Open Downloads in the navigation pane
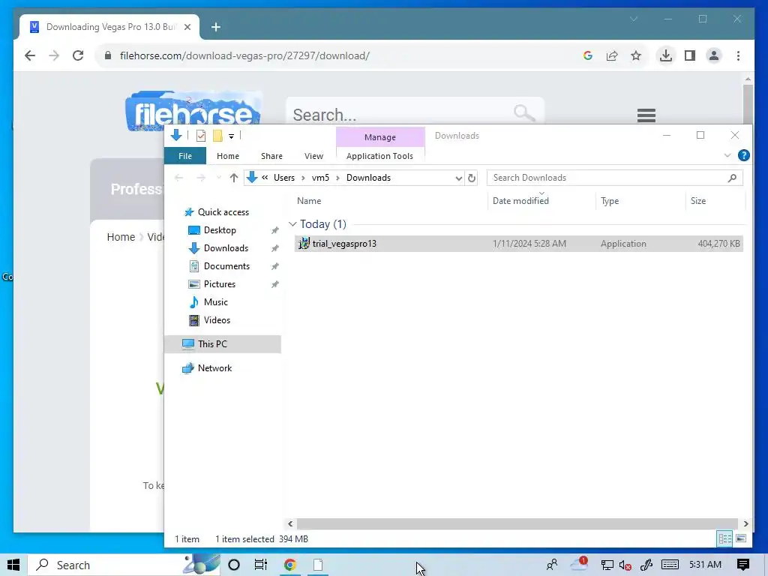Viewport: 768px width, 576px height. point(226,248)
